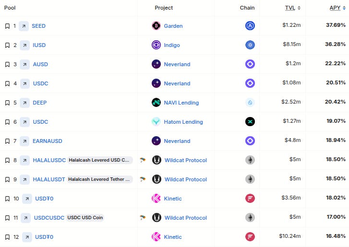
Task: Open external link arrow for IUSD
Action: click(x=24, y=46)
